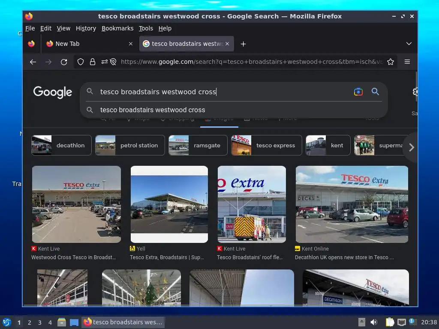This screenshot has width=439, height=329.
Task: Open the 'Tesco Broadstairs' roof fle...' link
Action: (250, 257)
